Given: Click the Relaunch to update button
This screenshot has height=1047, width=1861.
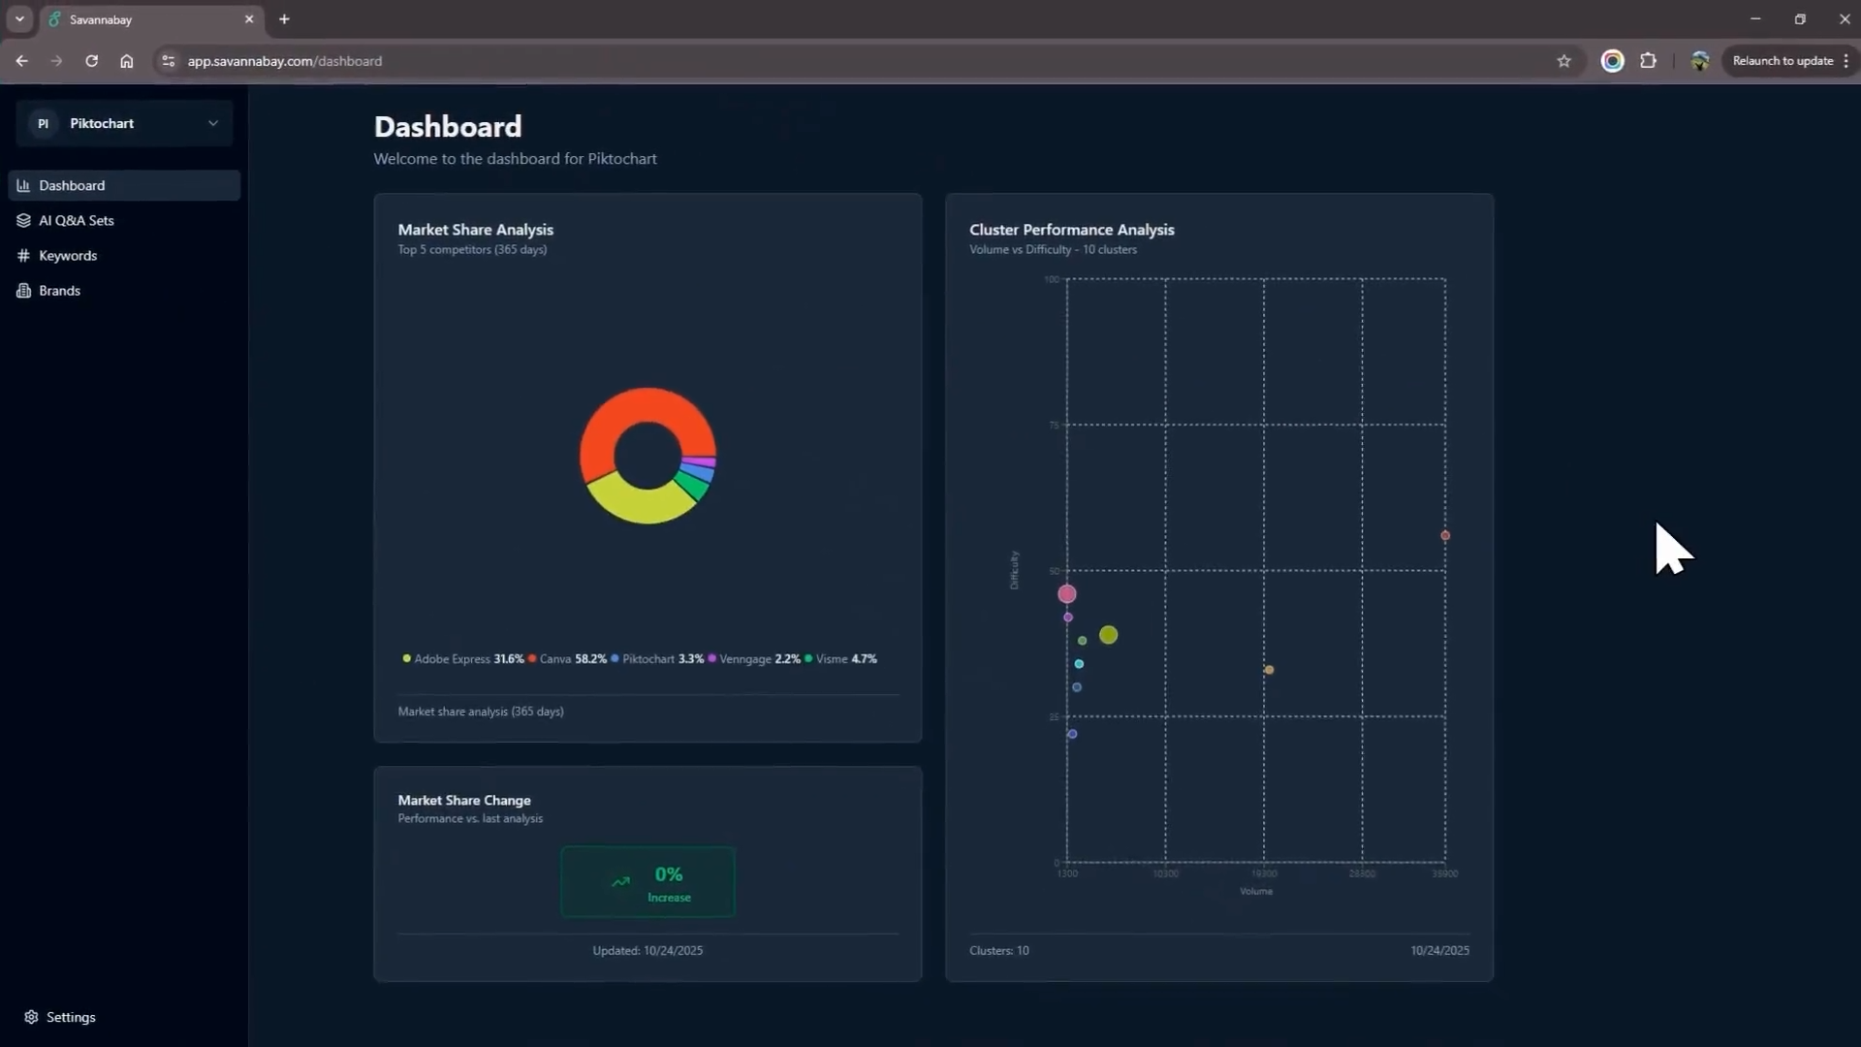Looking at the screenshot, I should pyautogui.click(x=1783, y=60).
